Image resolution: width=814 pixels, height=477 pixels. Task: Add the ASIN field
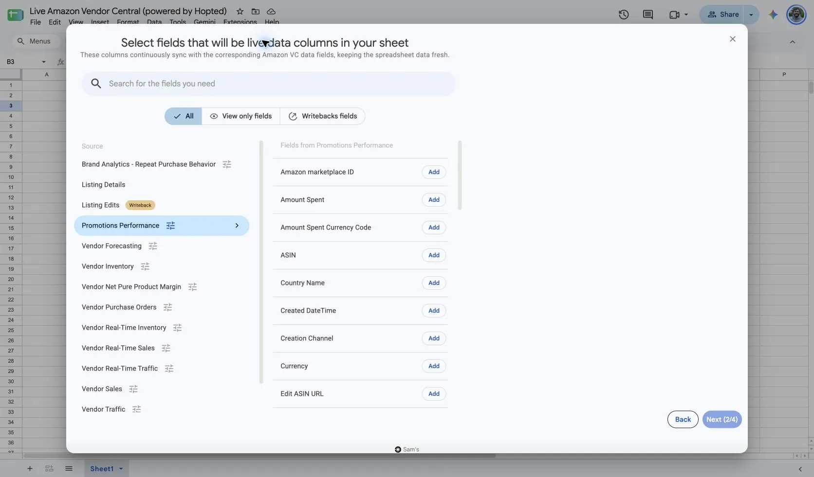(434, 255)
